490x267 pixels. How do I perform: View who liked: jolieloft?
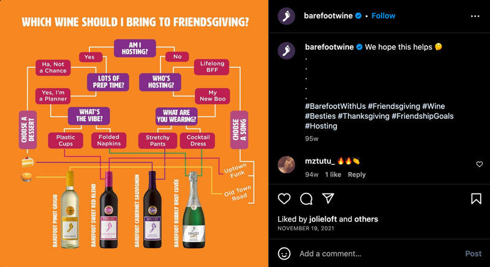click(321, 219)
